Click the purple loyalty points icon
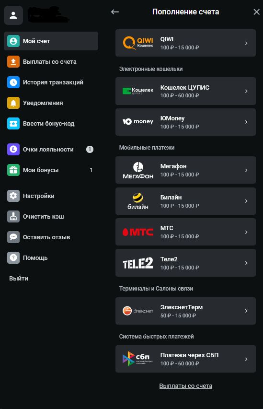The width and height of the screenshot is (263, 409). point(13,150)
